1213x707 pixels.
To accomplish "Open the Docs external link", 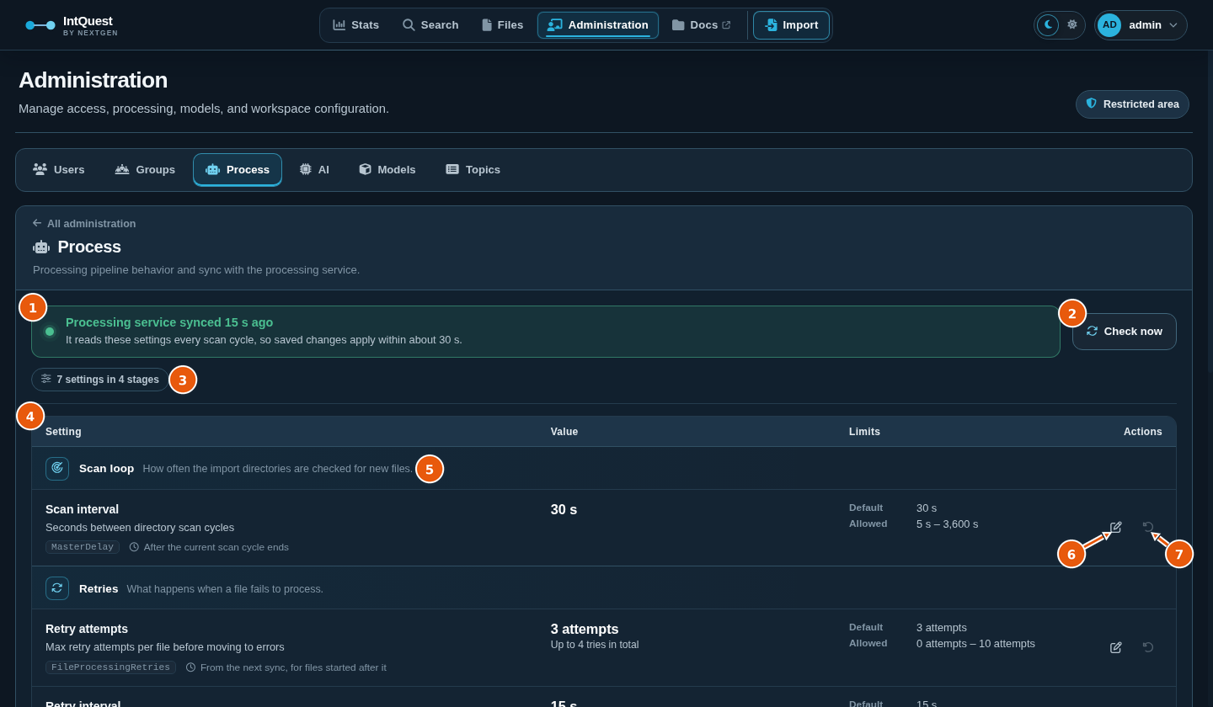I will click(x=701, y=25).
